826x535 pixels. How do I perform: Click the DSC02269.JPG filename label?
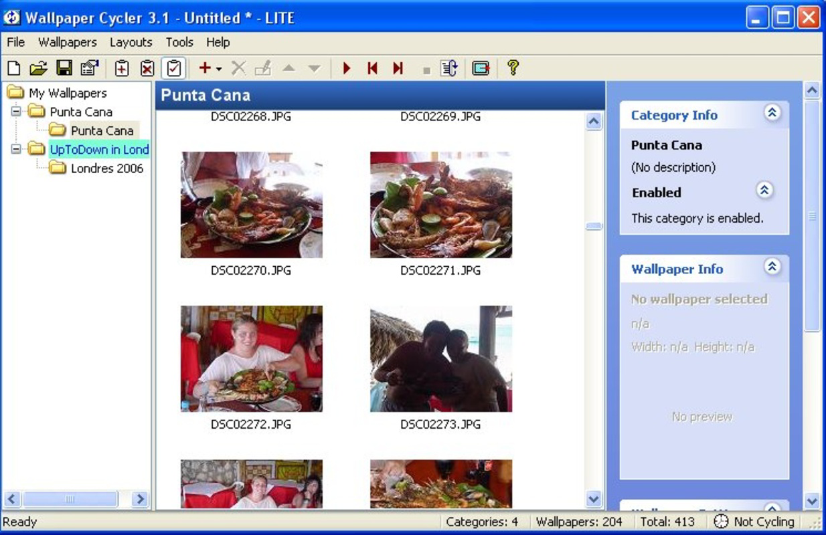click(440, 116)
